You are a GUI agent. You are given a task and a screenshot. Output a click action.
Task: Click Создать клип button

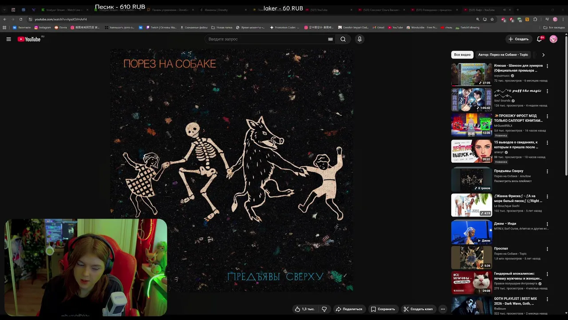click(418, 309)
